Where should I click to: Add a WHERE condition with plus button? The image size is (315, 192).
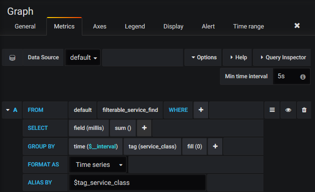coord(201,110)
